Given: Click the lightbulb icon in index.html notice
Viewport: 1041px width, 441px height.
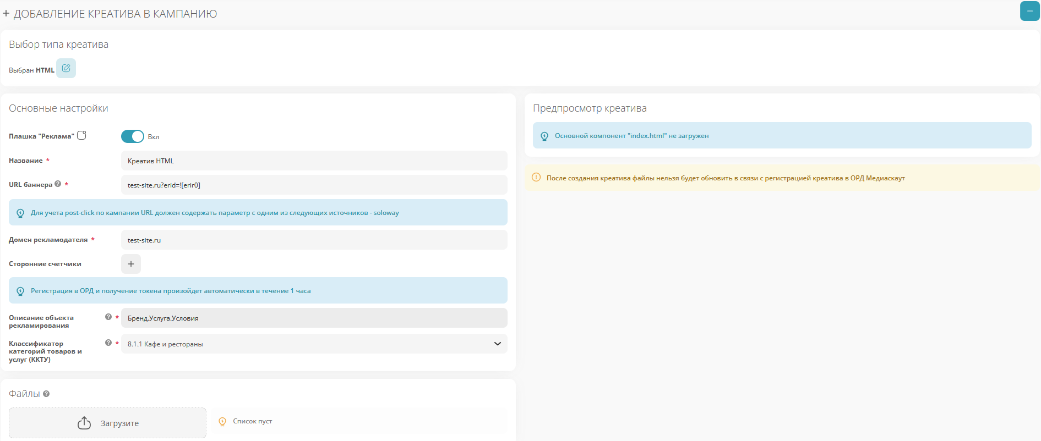Looking at the screenshot, I should pos(544,136).
